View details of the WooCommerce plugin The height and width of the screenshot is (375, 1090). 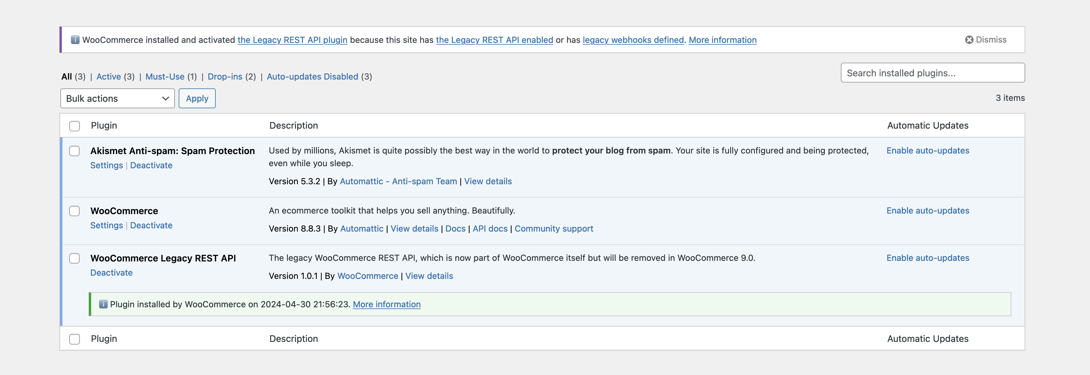point(414,228)
